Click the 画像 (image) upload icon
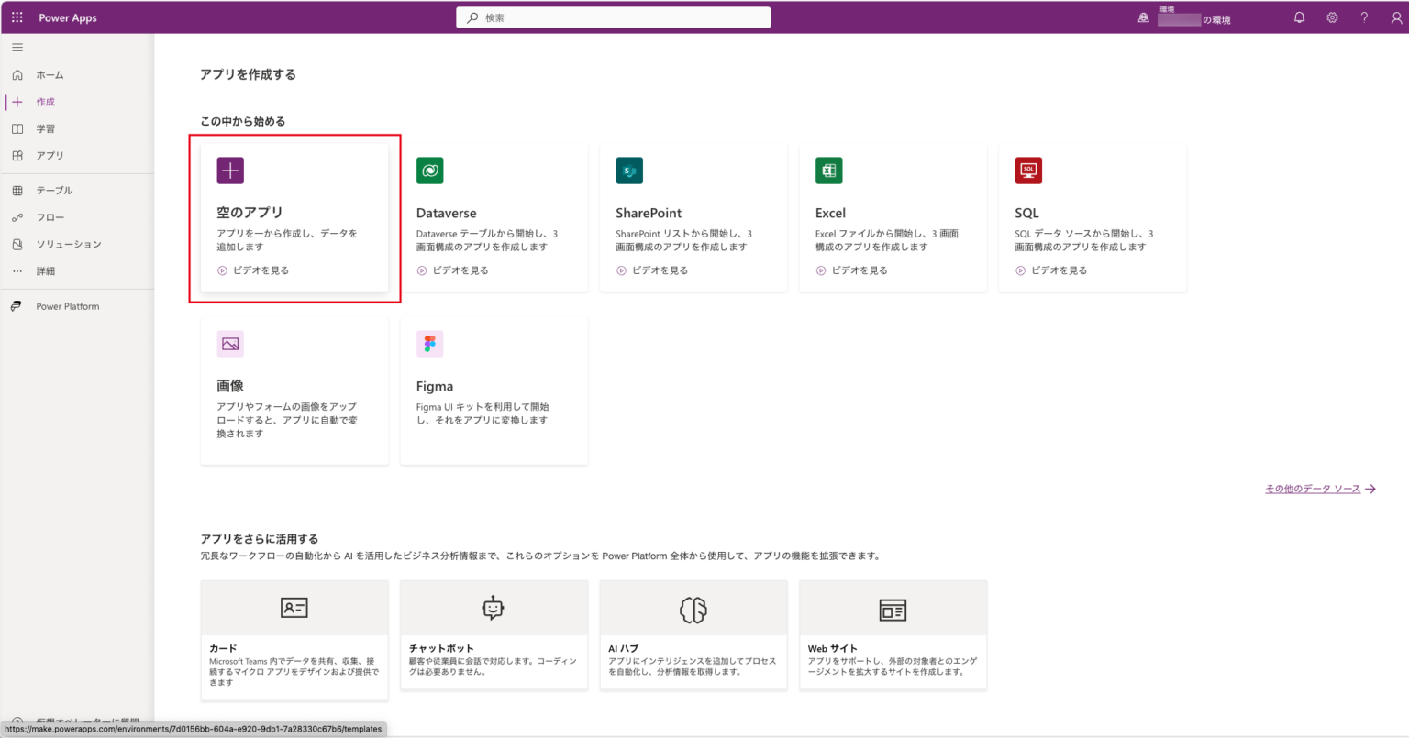This screenshot has width=1409, height=738. [x=230, y=344]
